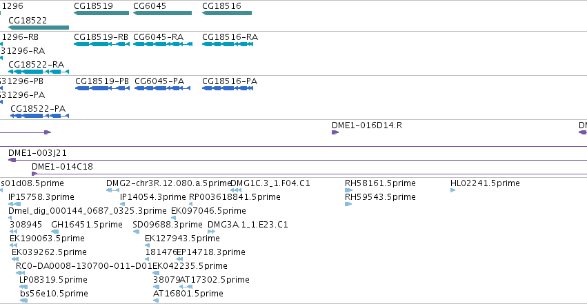The height and width of the screenshot is (304, 587).
Task: Select transcript CG18519-RB glyph
Action: (x=102, y=44)
